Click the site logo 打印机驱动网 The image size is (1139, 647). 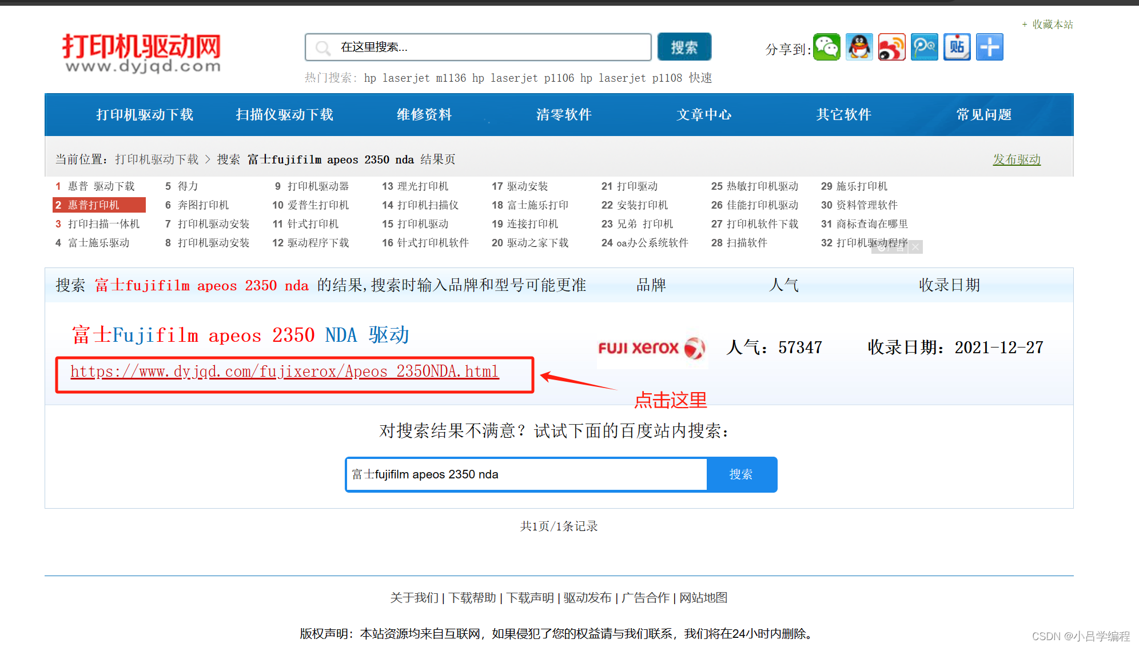pyautogui.click(x=141, y=53)
